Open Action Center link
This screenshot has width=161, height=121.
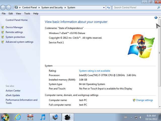point(13,91)
